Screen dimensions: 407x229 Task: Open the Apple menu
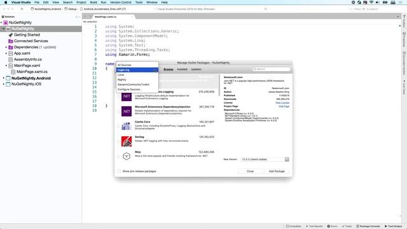6,3
